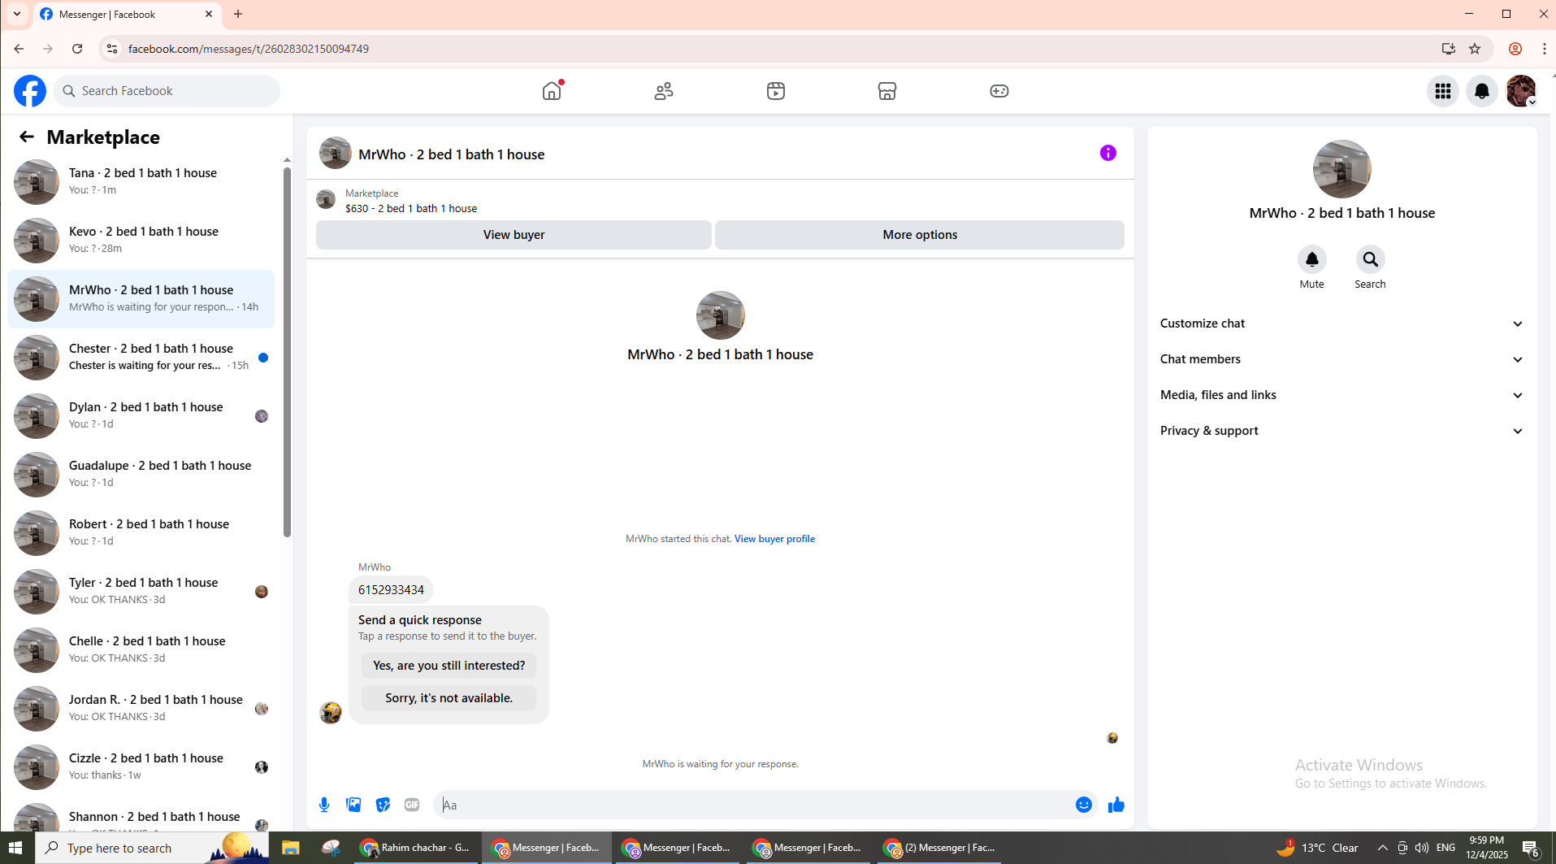Viewport: 1556px width, 864px height.
Task: Click the conversation list scrollbar
Action: [287, 351]
